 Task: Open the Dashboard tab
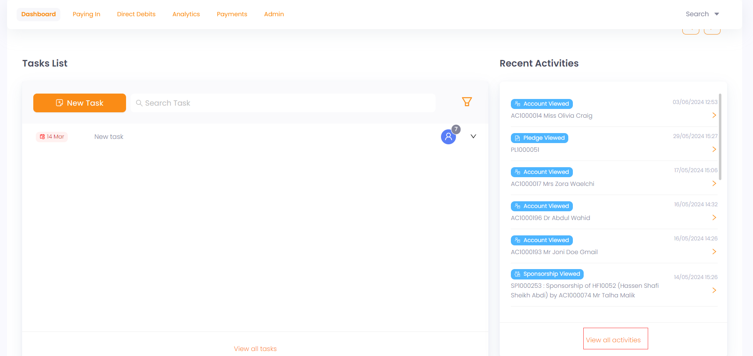click(x=38, y=14)
